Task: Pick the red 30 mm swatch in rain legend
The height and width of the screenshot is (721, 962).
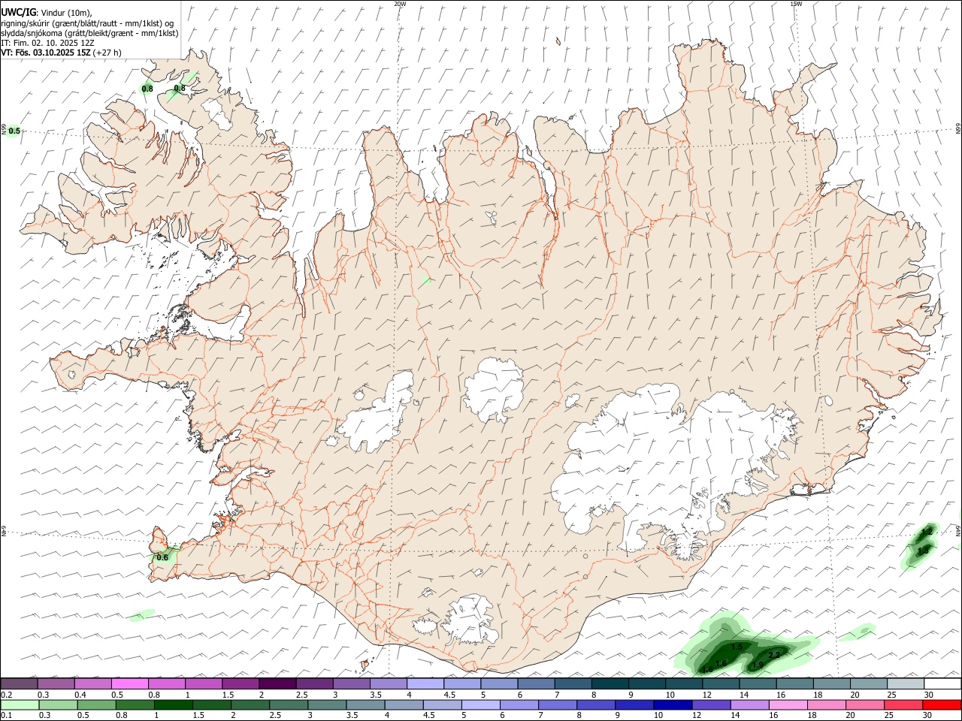Action: tap(942, 705)
